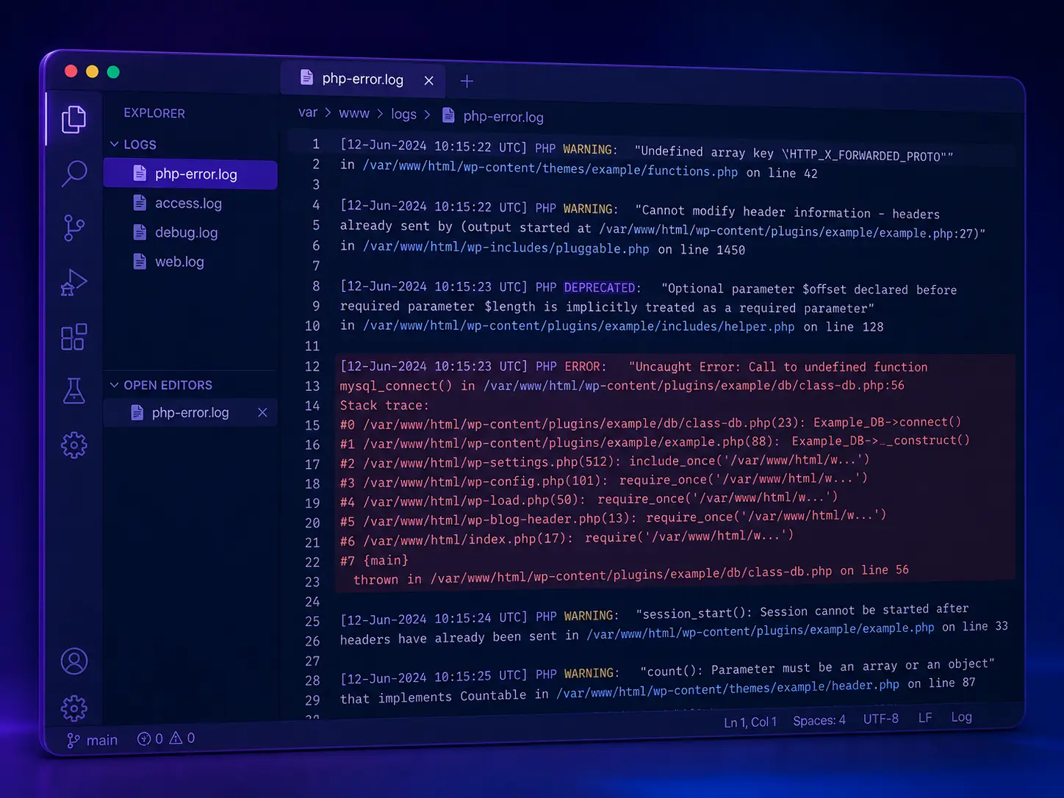Click the warnings triangle in status bar
1064x798 pixels.
tap(176, 738)
